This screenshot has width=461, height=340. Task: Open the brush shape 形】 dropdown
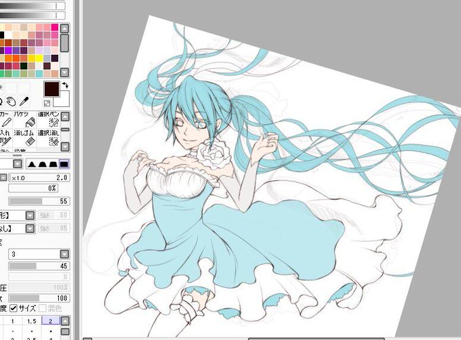coord(30,215)
